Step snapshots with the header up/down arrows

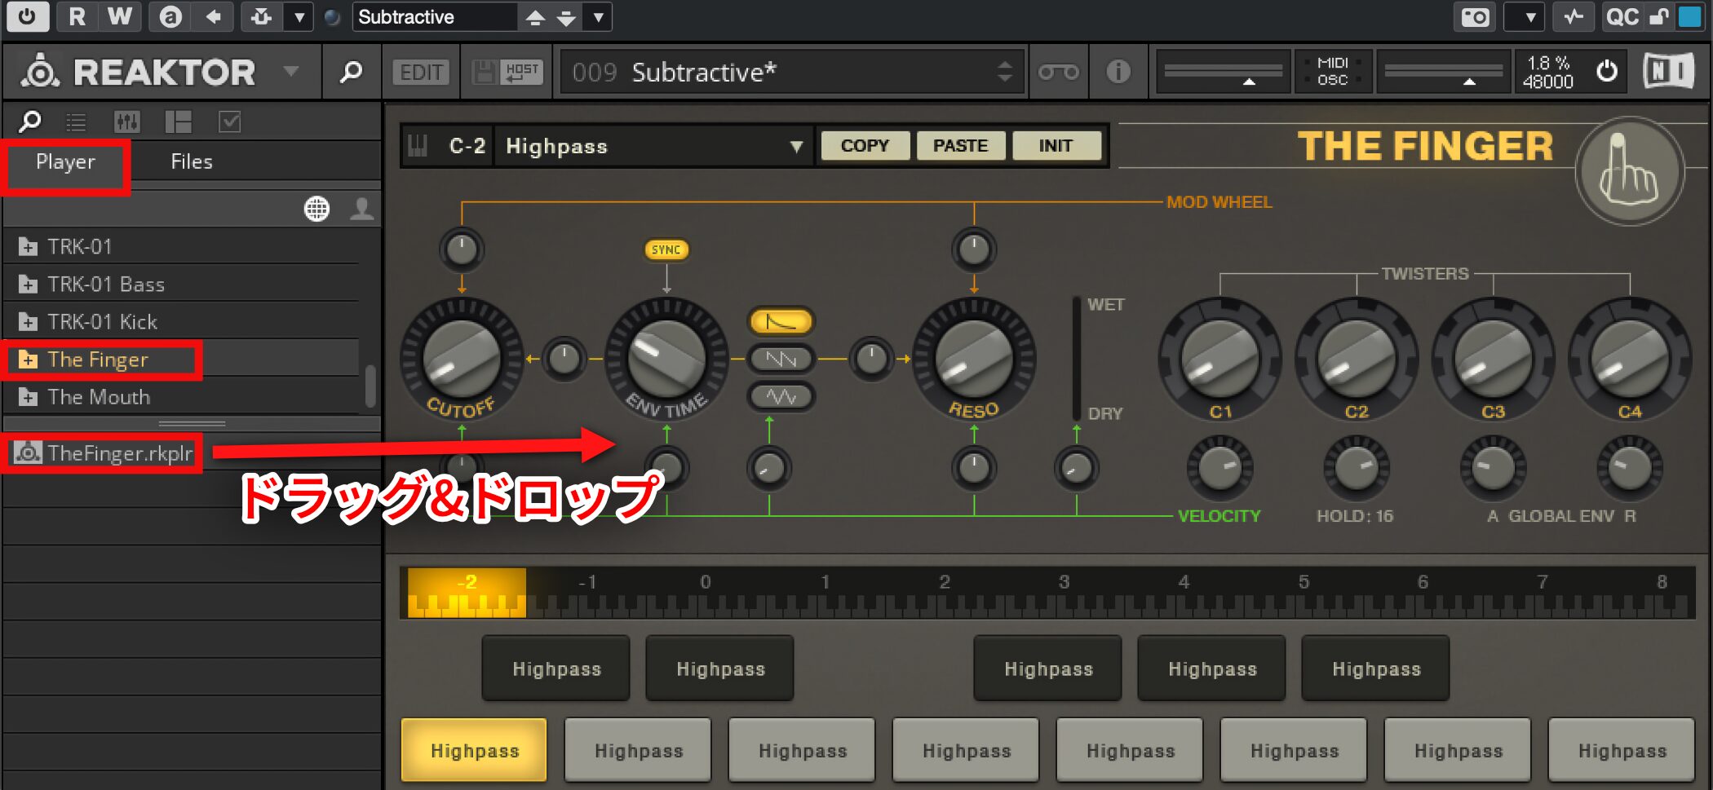tap(1005, 72)
